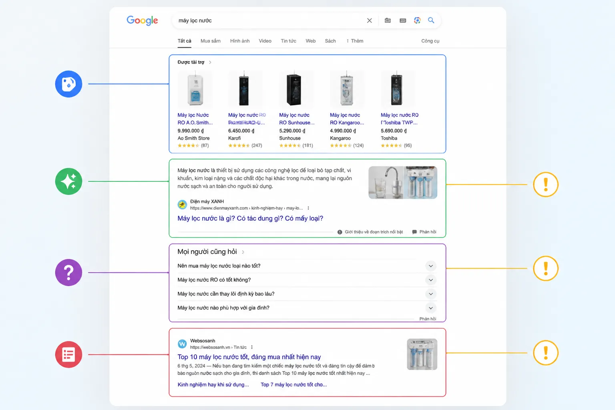Open 'Top 10 máy lọc nước tốt' result
This screenshot has width=615, height=410.
coord(249,357)
